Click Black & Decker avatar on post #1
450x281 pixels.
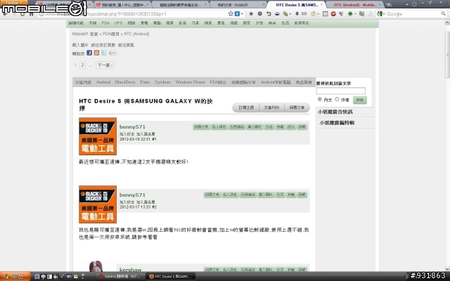point(98,136)
